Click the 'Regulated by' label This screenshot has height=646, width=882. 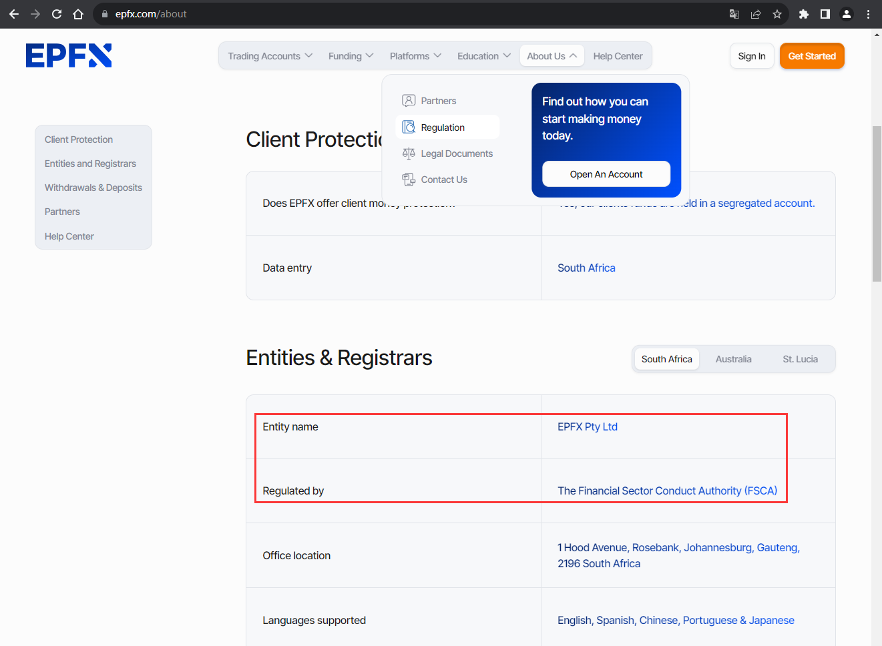coord(293,491)
